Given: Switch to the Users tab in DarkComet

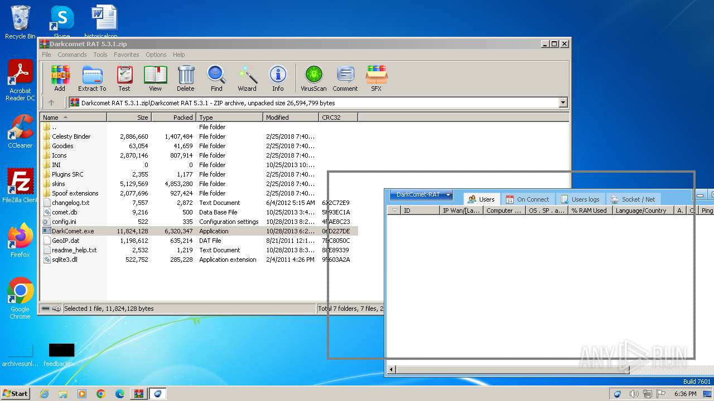Looking at the screenshot, I should (481, 199).
